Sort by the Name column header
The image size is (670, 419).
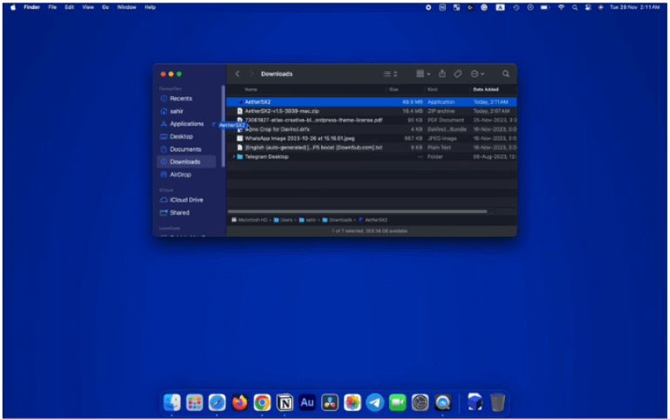coord(251,89)
